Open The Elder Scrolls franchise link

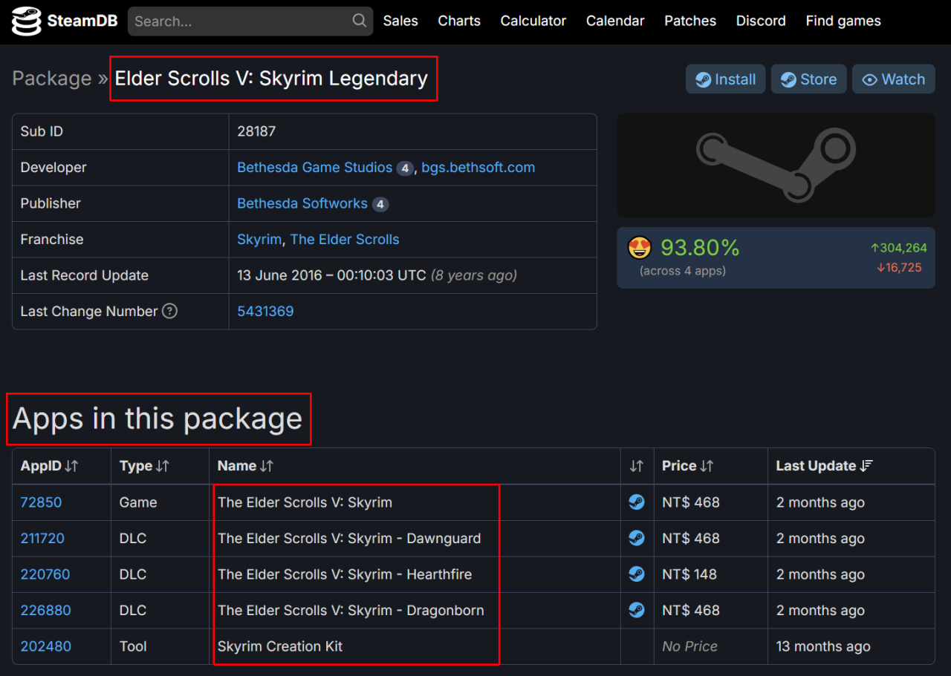pyautogui.click(x=345, y=240)
